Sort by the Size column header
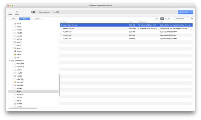The height and width of the screenshot is (120, 201). pyautogui.click(x=131, y=22)
